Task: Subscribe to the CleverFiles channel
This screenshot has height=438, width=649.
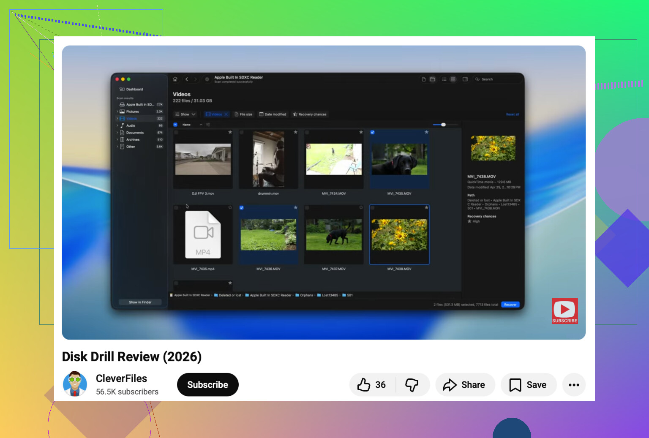Action: 208,385
